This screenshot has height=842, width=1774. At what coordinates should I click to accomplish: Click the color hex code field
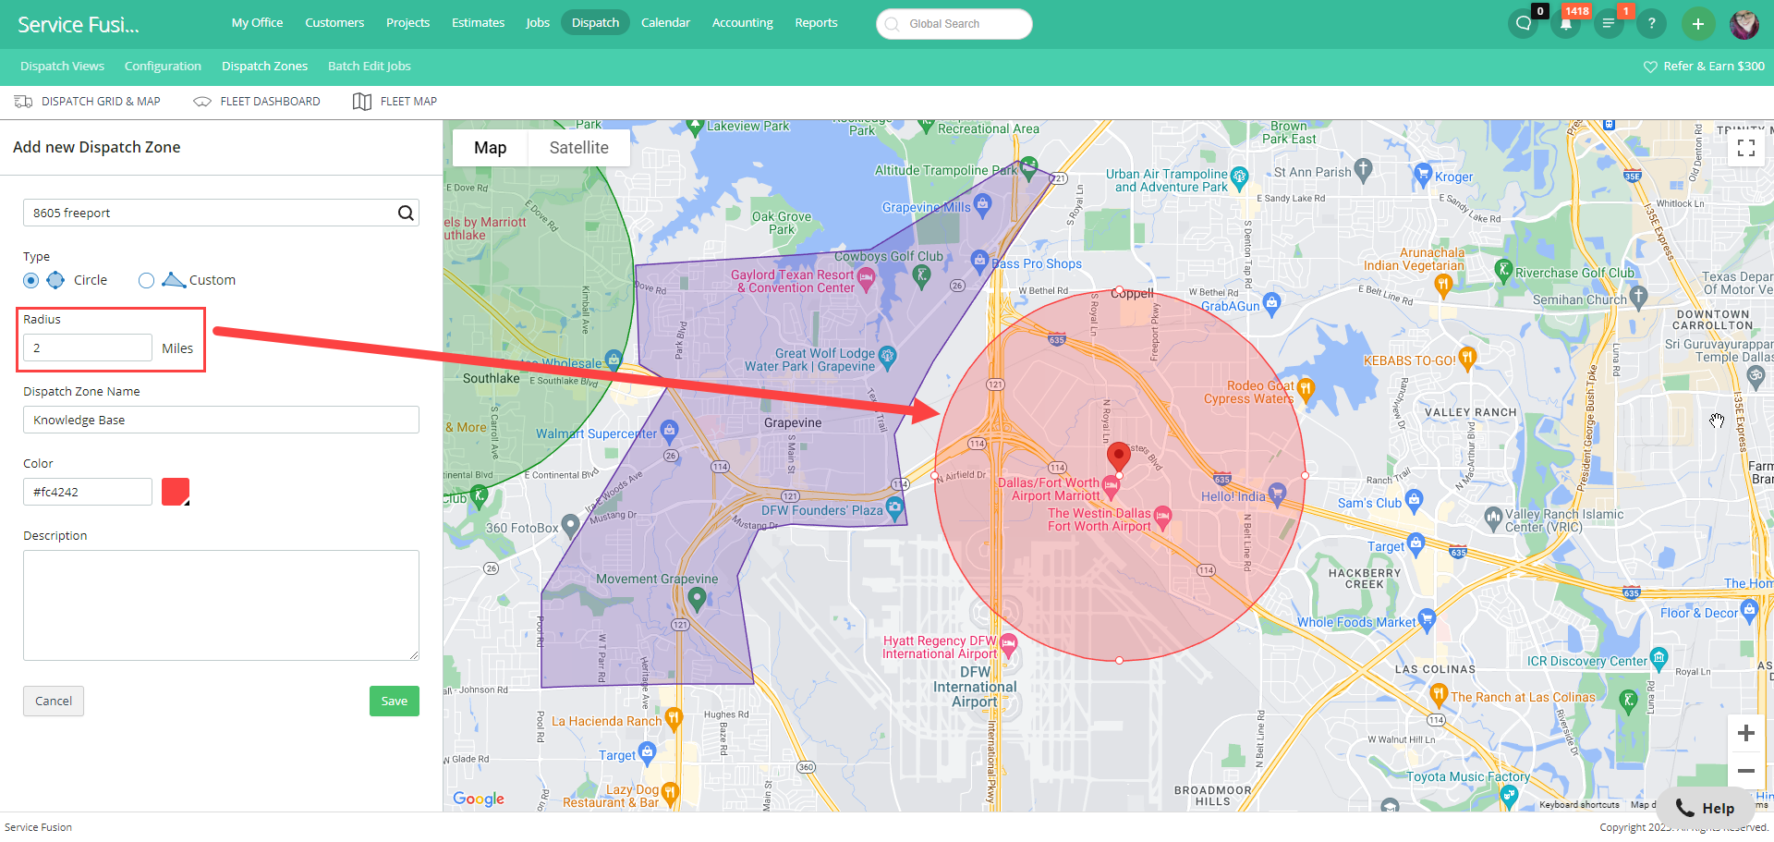(88, 492)
